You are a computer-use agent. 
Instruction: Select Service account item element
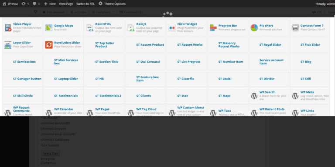[269, 62]
